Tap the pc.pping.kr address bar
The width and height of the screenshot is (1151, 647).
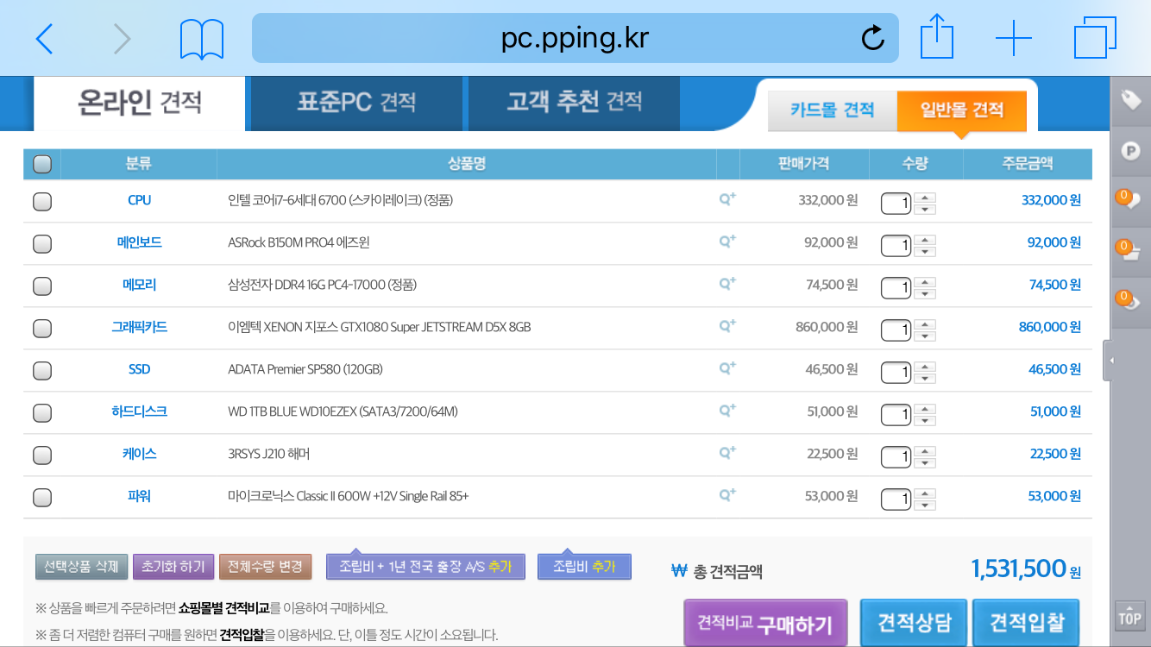pos(575,39)
